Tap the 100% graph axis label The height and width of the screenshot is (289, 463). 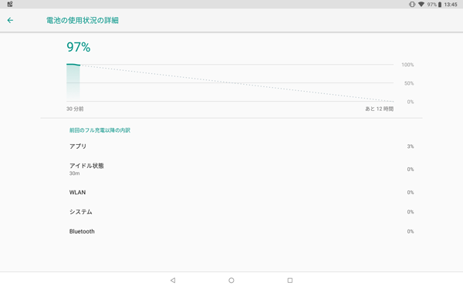pos(407,65)
